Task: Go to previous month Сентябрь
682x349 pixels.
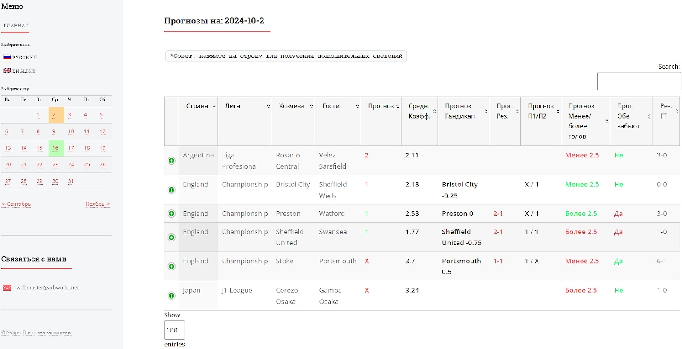Action: click(x=16, y=204)
